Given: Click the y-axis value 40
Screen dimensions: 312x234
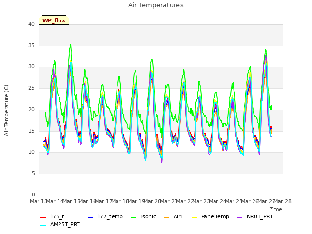Looking at the screenshot, I should (x=31, y=24).
